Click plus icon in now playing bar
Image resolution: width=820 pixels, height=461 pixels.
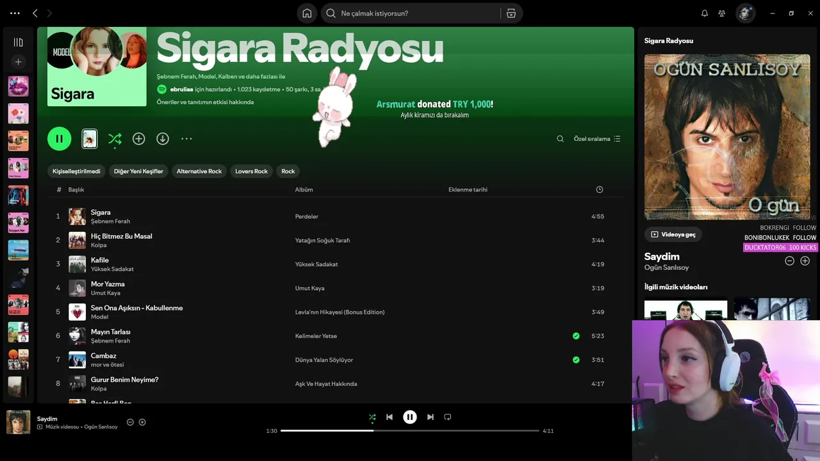click(x=142, y=422)
